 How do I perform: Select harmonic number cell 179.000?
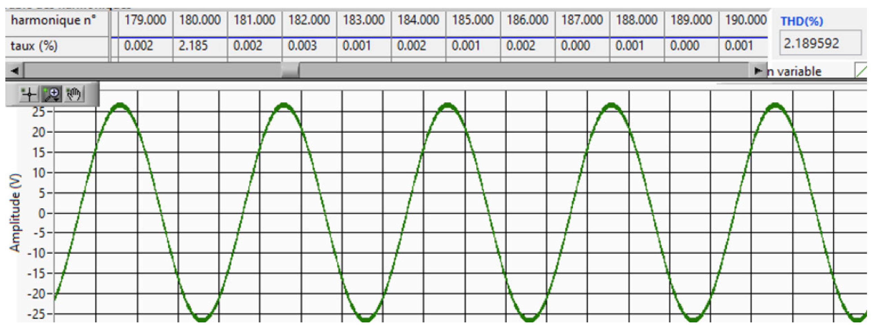point(145,20)
